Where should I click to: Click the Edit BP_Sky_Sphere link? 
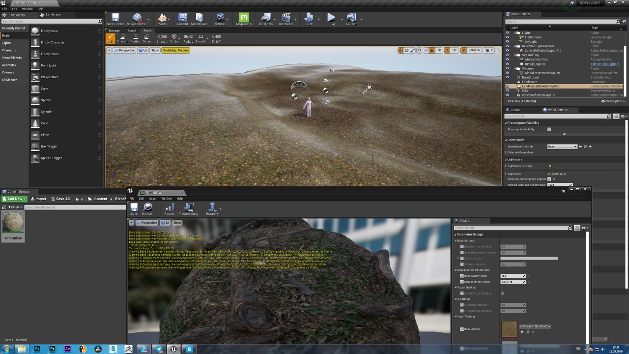click(605, 64)
